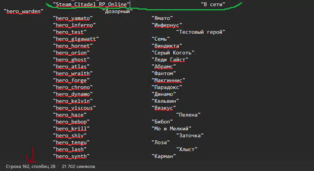Screen dimensions: 314x171
Task: Click the "Бибоп" translation
Action: [162, 122]
